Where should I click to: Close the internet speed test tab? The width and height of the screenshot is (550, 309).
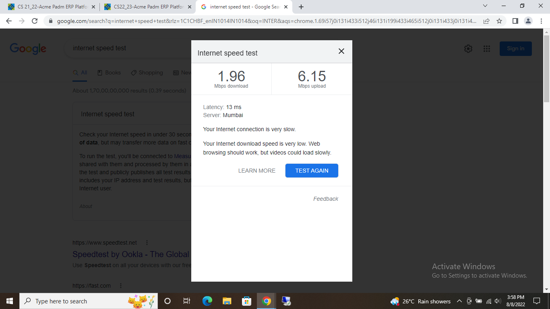(x=285, y=7)
